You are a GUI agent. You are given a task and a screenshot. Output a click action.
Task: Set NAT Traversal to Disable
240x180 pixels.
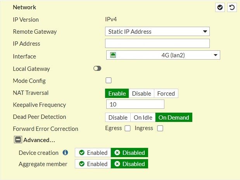(141, 93)
